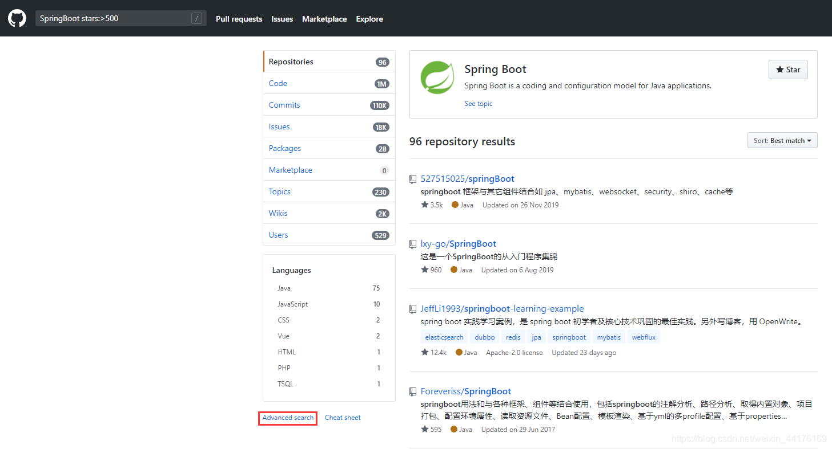Click the 'Updated 23 days ago' text
The height and width of the screenshot is (449, 832).
point(584,353)
